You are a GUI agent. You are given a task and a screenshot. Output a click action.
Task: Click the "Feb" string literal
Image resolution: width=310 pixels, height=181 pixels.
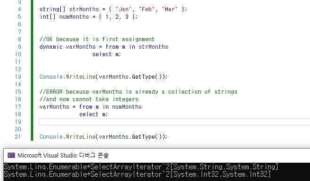pos(147,9)
